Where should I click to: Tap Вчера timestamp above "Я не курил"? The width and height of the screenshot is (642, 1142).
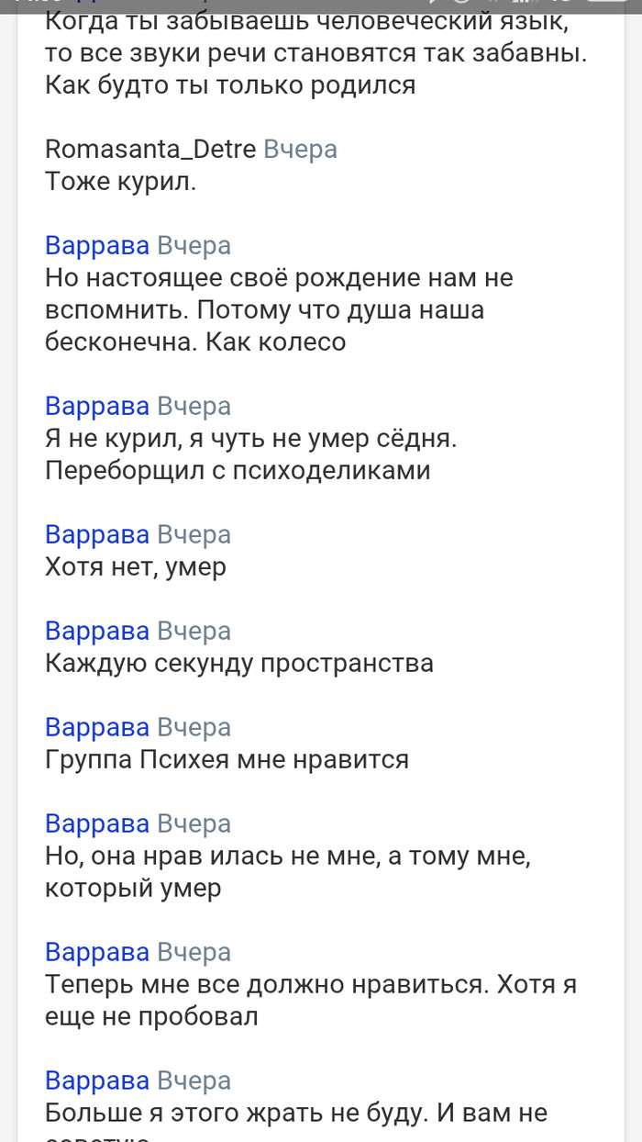pos(194,406)
